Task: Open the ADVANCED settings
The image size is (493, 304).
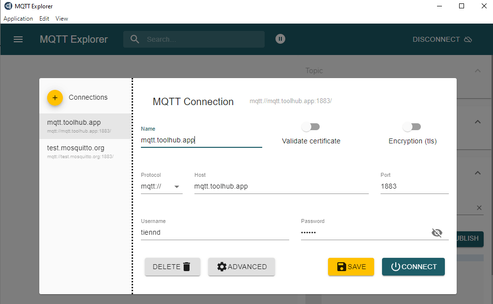Action: coord(242,267)
